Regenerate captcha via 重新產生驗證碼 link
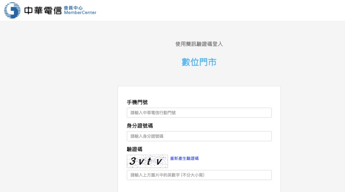This screenshot has width=345, height=192. tap(184, 159)
